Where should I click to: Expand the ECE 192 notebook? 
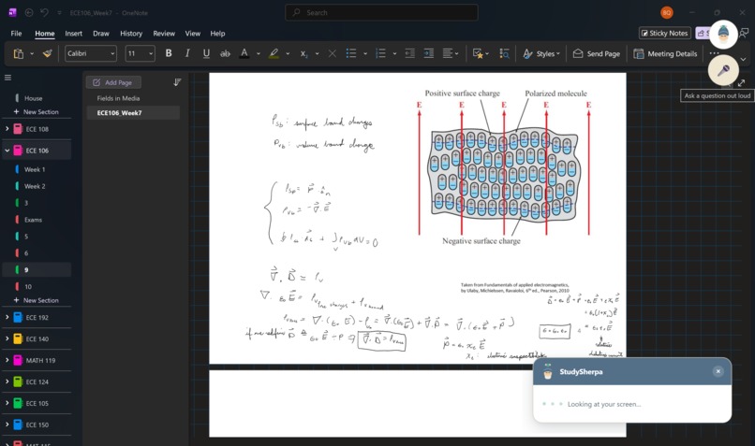coord(7,317)
